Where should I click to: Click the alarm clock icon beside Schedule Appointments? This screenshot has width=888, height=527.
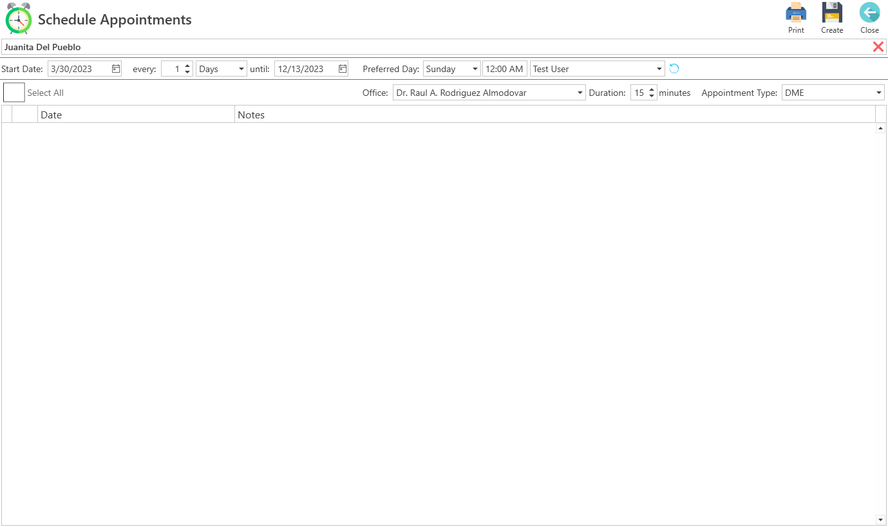click(x=19, y=18)
